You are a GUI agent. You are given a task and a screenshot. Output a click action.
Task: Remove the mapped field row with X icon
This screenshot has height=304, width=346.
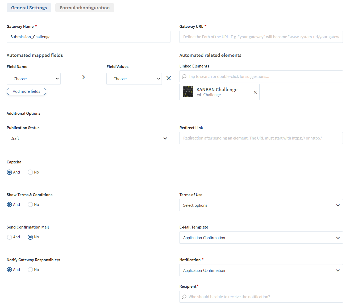(x=169, y=78)
